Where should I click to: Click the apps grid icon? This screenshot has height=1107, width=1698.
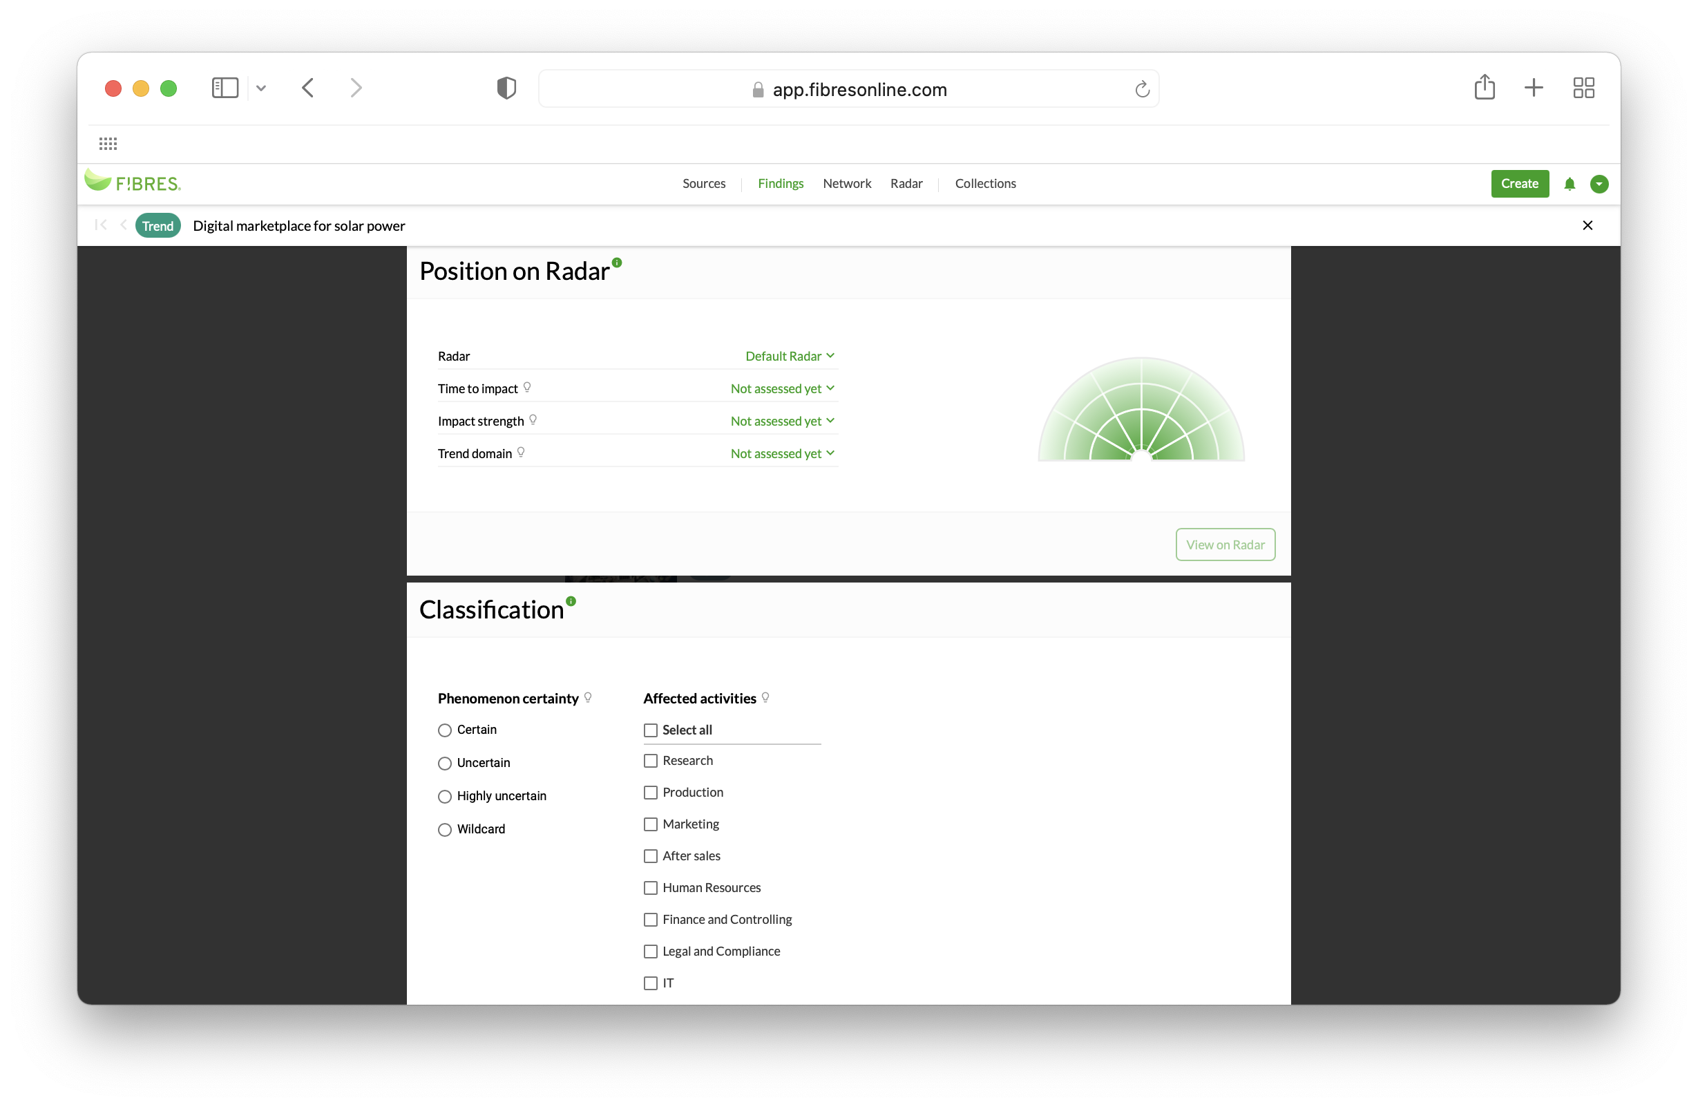[x=108, y=144]
